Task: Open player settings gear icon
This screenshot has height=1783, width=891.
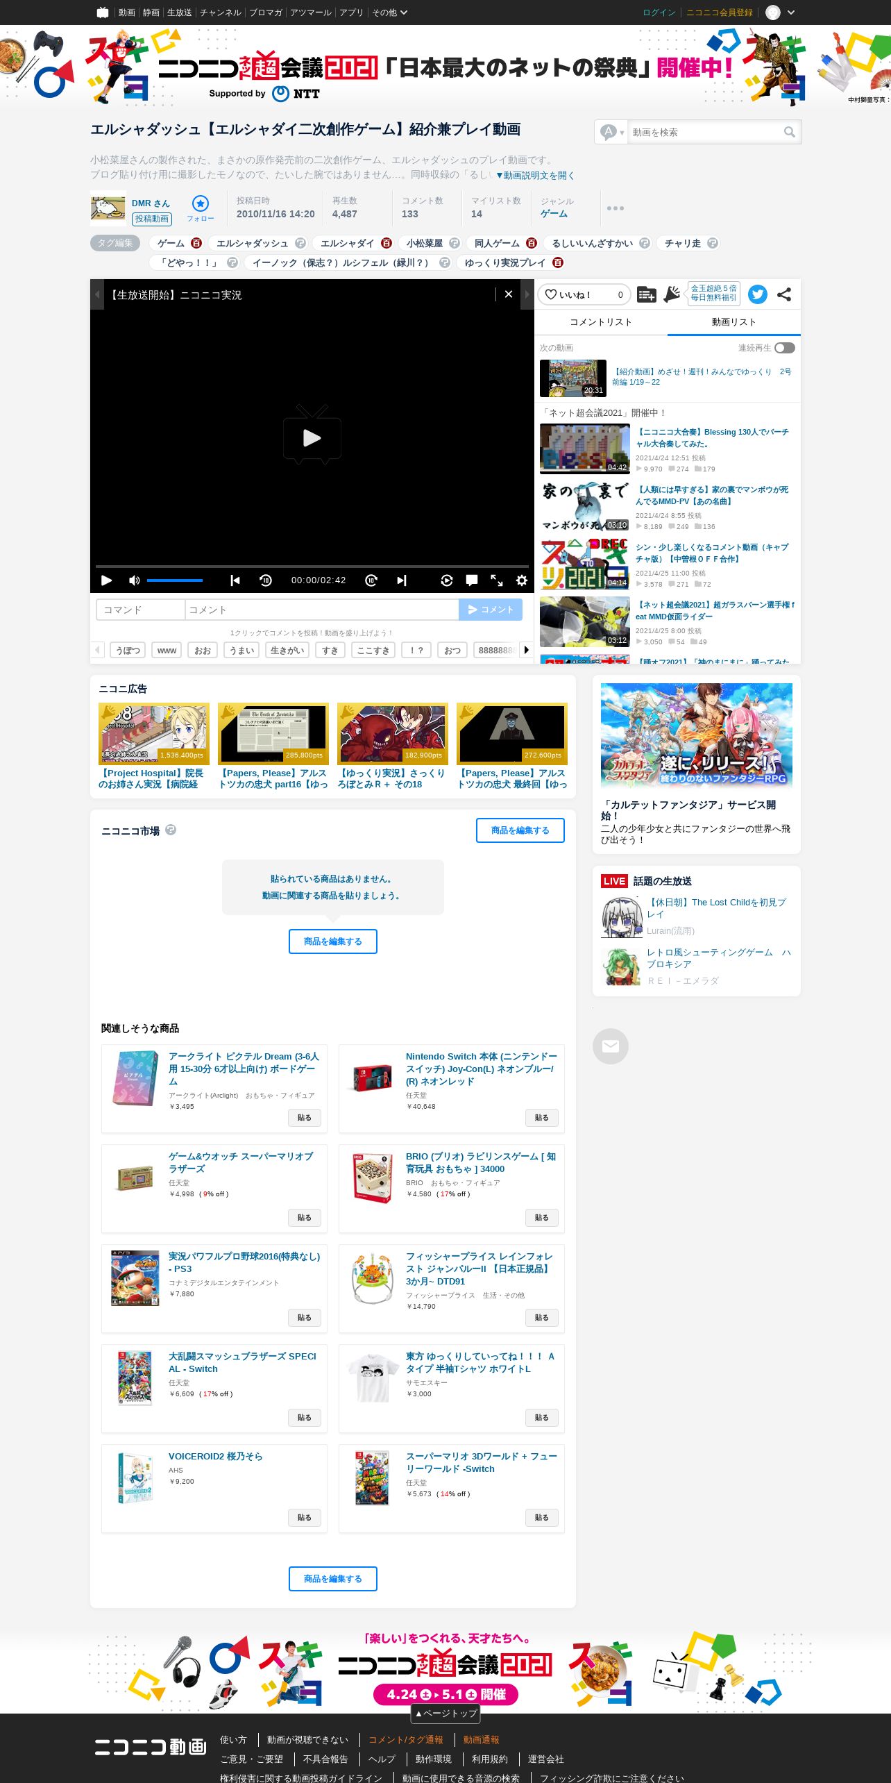Action: point(522,580)
